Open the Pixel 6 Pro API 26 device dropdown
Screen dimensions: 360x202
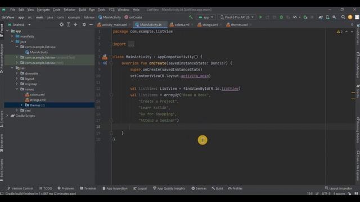coord(237,17)
